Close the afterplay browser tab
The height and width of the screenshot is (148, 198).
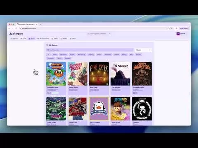coord(37,24)
